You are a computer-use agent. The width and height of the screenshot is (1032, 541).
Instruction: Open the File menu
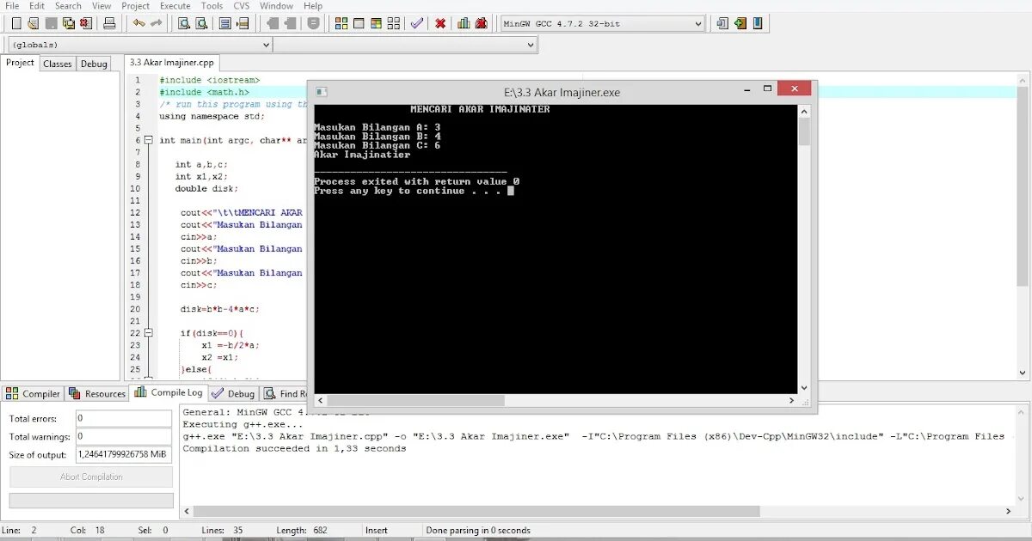click(x=12, y=6)
